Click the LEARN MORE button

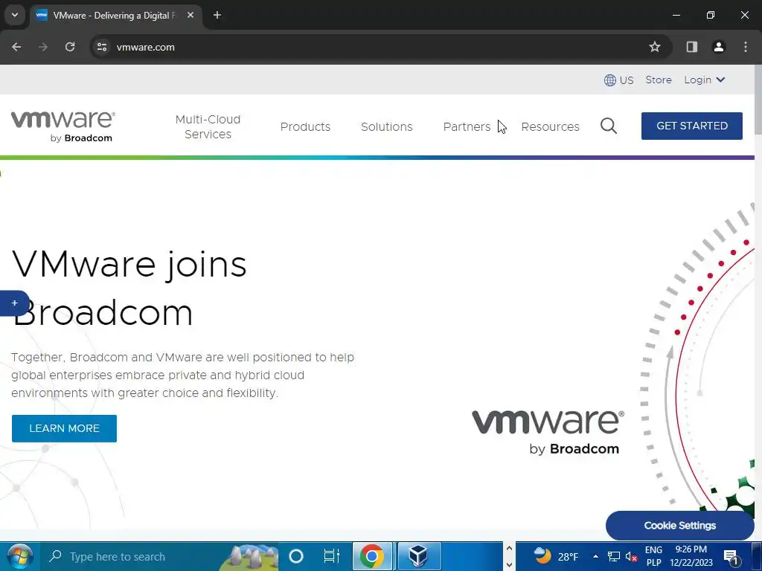click(64, 428)
